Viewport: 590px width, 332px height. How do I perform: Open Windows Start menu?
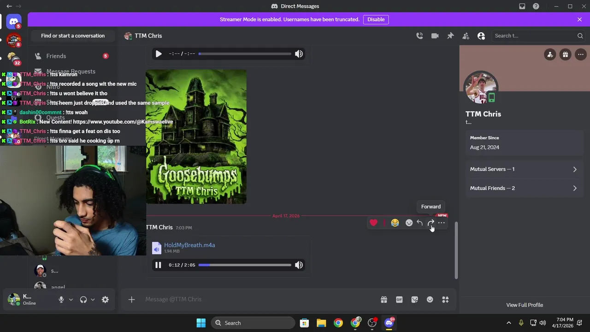[x=201, y=323]
